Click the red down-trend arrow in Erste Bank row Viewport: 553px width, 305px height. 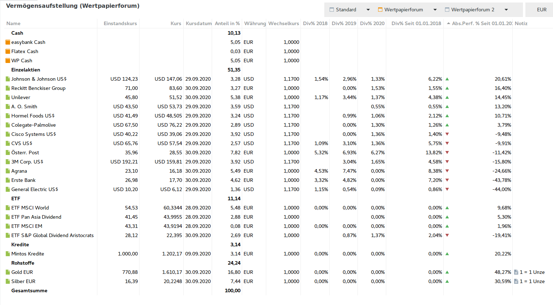click(x=447, y=180)
